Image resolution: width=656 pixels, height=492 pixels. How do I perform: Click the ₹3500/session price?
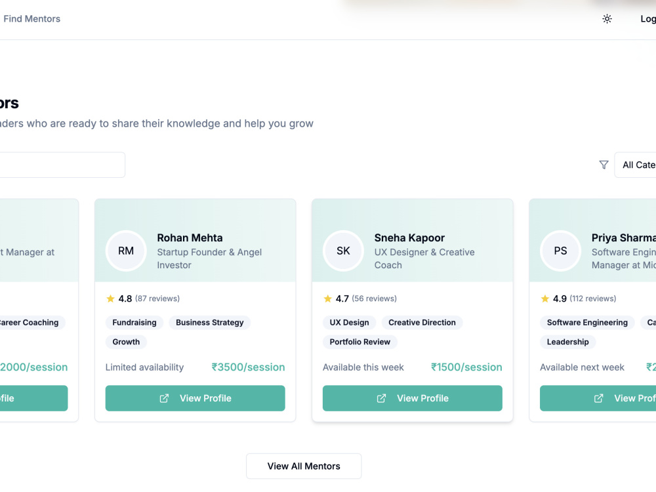[248, 367]
